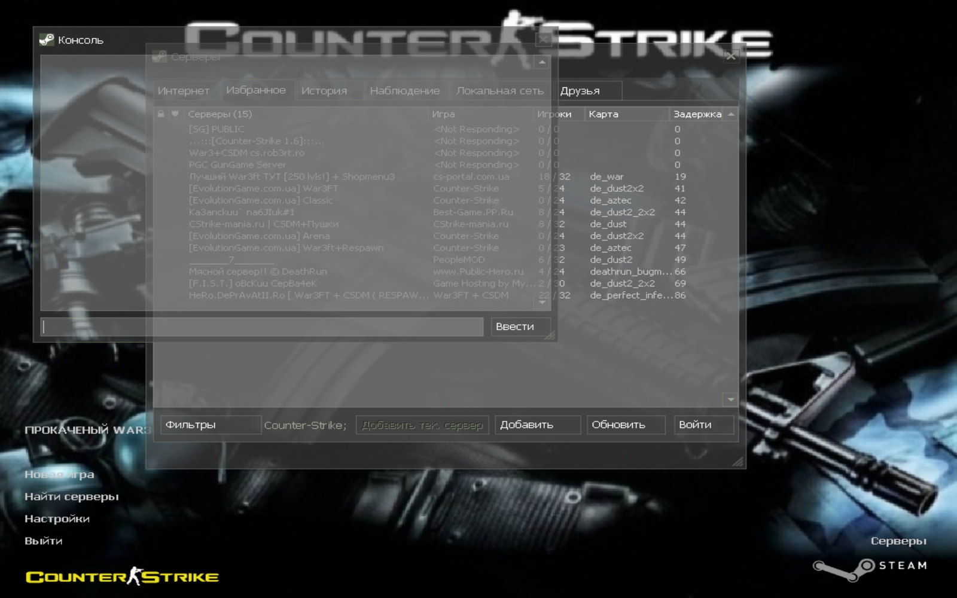Screen dimensions: 957x598
Task: Click the server list scroll-down arrow
Action: click(x=731, y=399)
